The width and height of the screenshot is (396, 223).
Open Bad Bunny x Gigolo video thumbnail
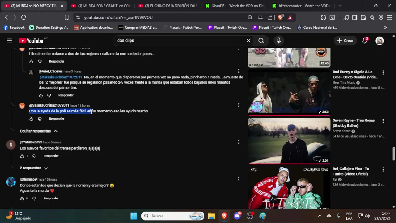coord(289,92)
